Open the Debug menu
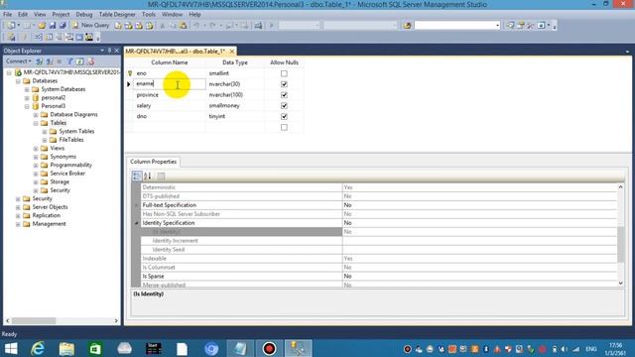The height and width of the screenshot is (357, 635). (83, 14)
